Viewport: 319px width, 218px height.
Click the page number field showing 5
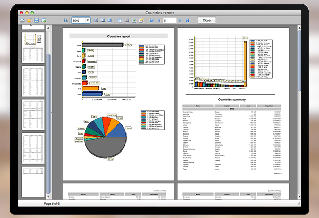[170, 20]
